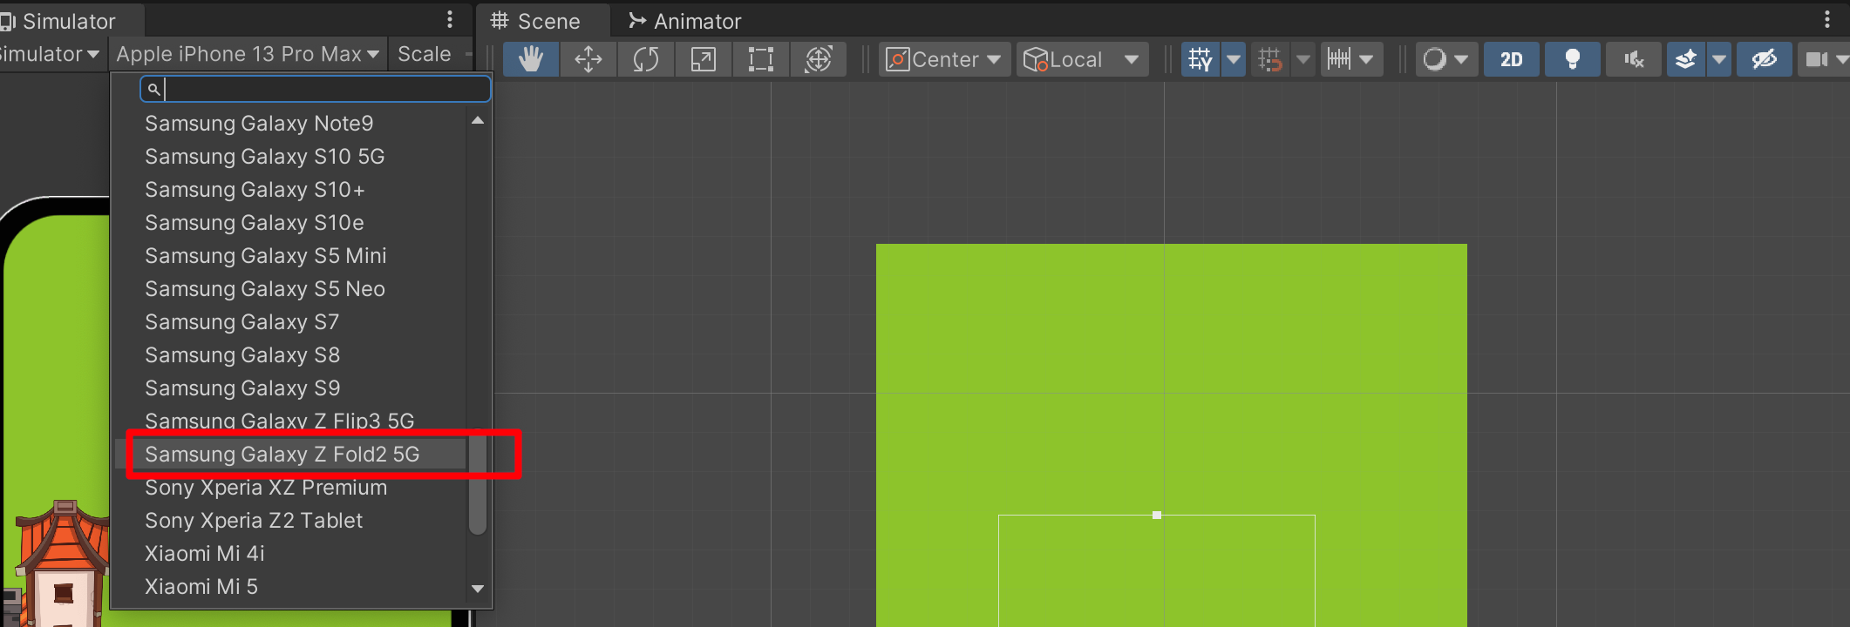Select the Move tool

(588, 59)
